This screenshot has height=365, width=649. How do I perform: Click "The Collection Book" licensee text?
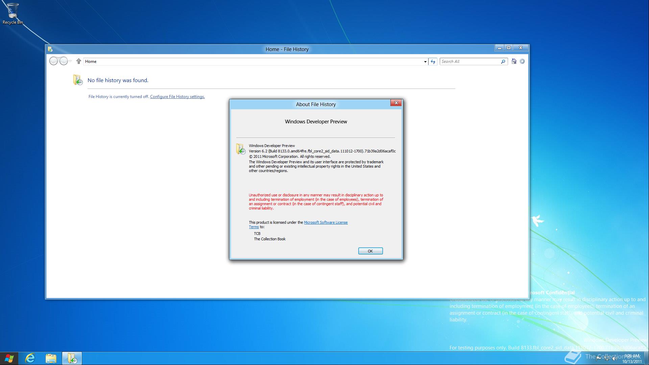(270, 239)
